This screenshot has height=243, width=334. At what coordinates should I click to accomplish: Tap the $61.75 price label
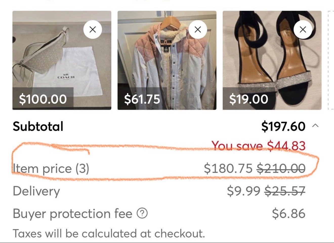coord(142,99)
